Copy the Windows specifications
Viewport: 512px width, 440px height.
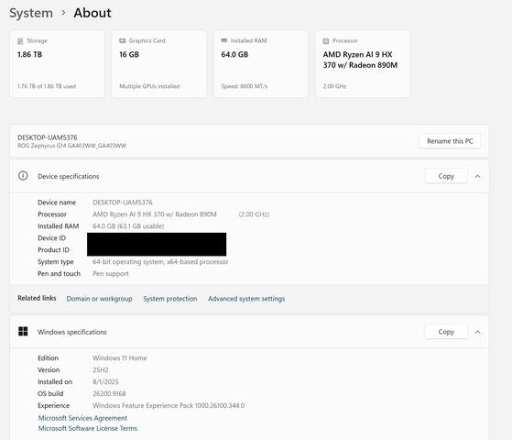446,332
